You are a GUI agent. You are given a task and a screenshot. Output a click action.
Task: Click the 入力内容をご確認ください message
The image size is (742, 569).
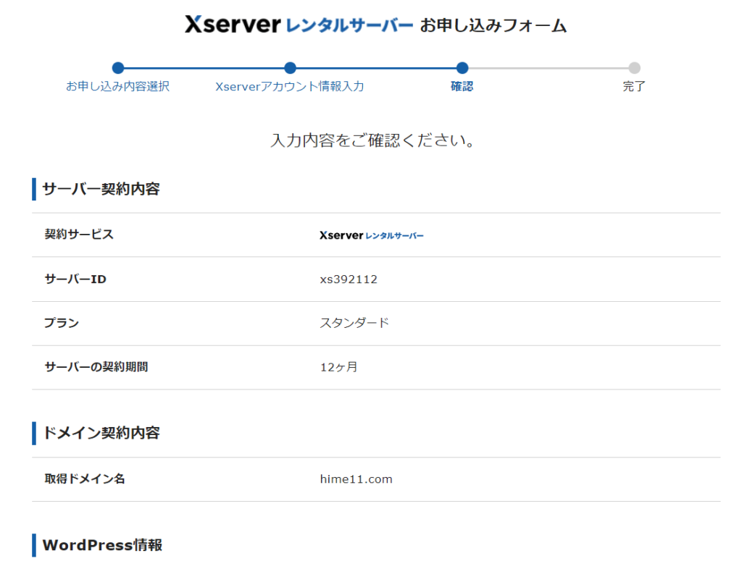372,140
